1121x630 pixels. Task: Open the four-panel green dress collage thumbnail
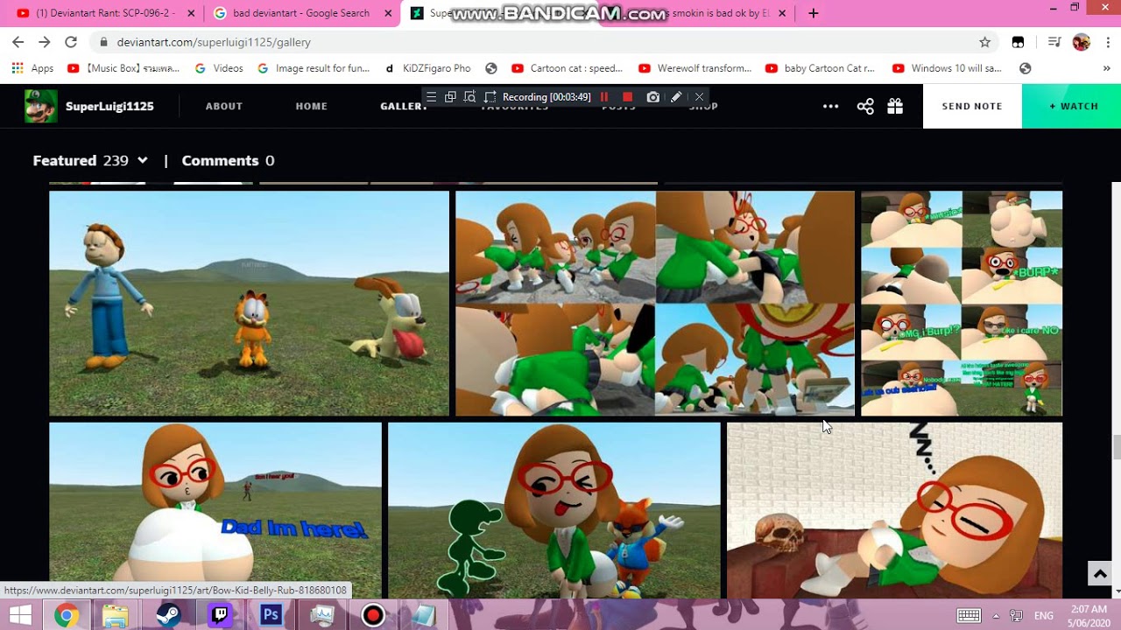[655, 303]
